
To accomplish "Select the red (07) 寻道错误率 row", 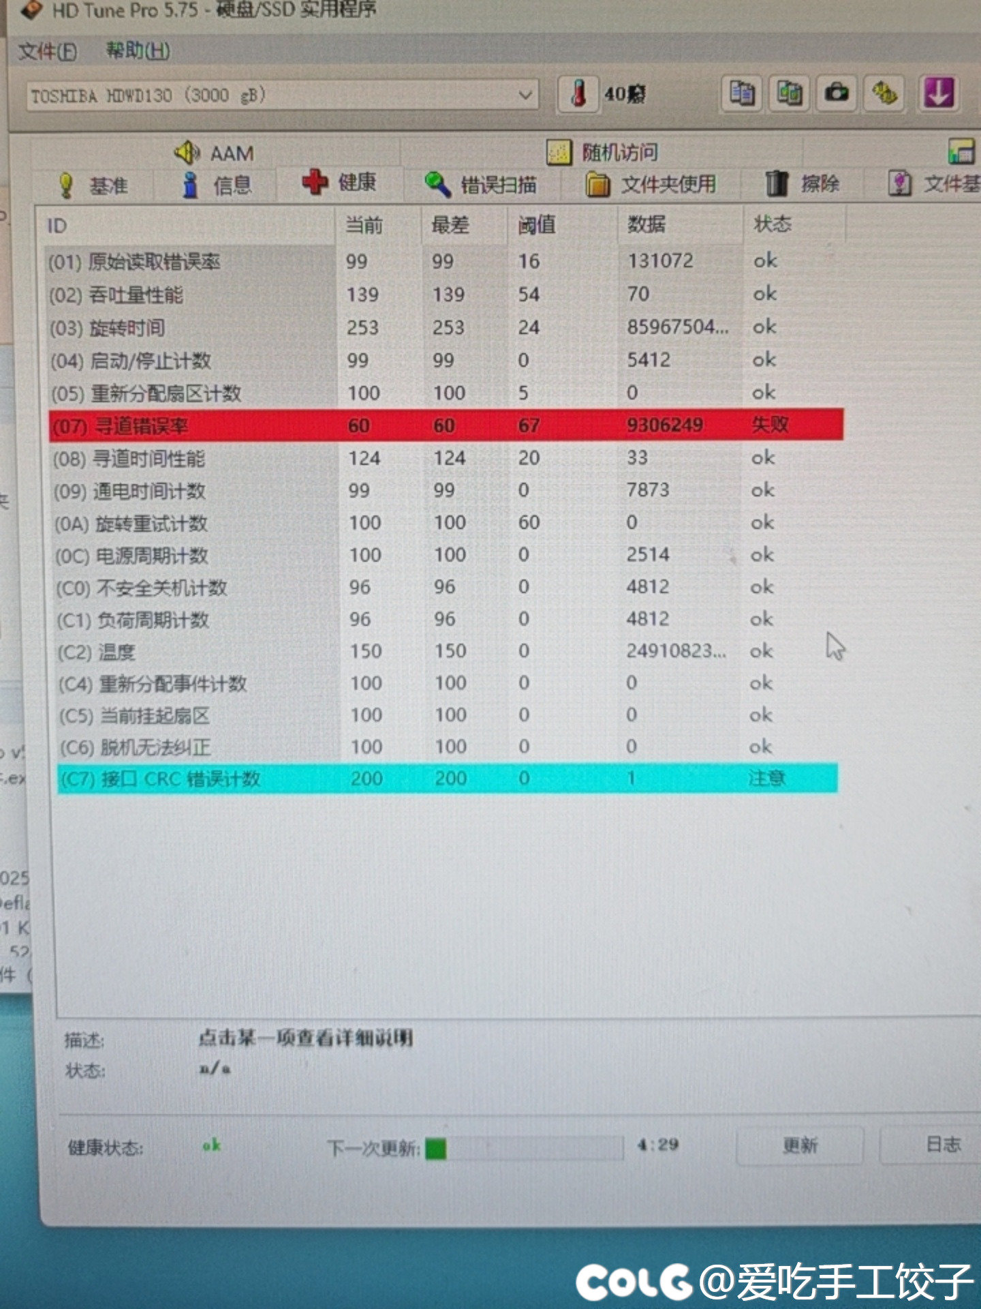I will (x=446, y=425).
